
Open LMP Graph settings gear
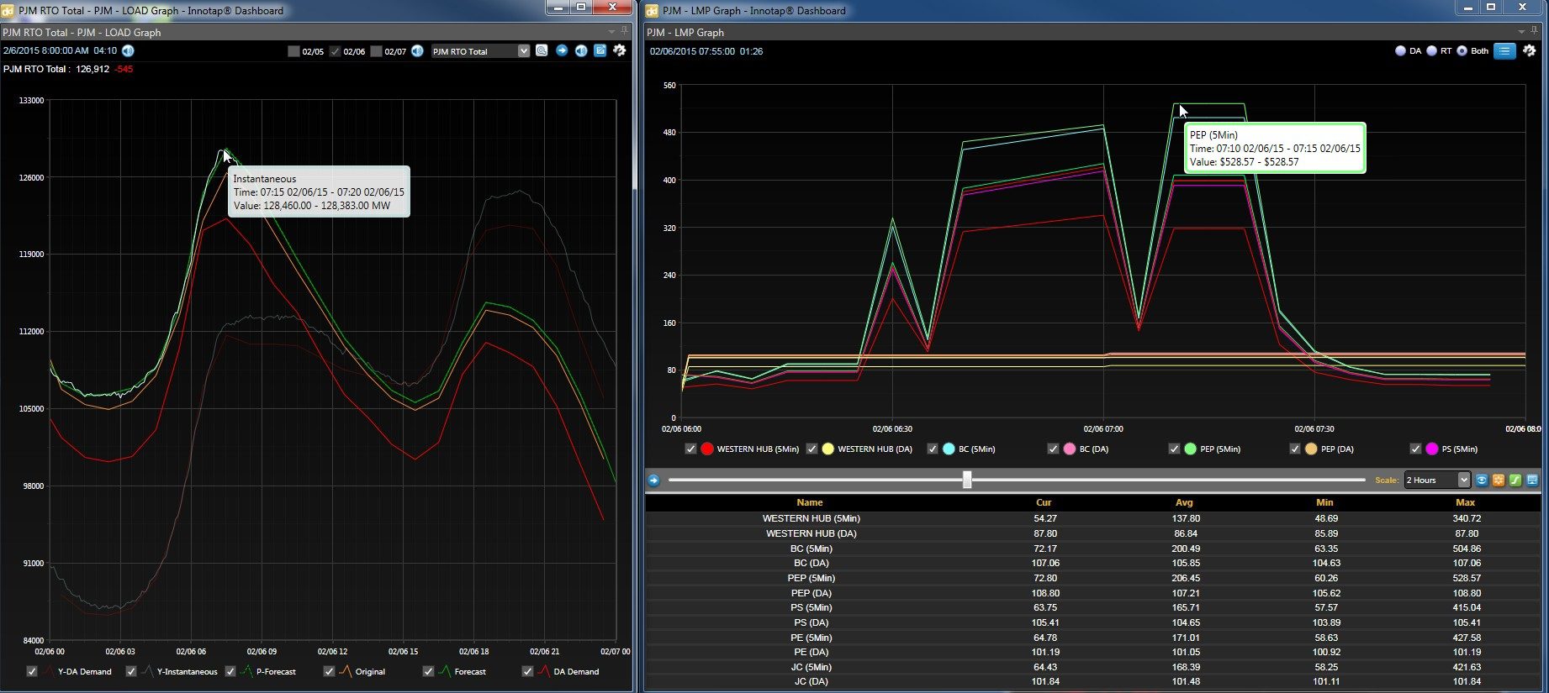point(1530,51)
